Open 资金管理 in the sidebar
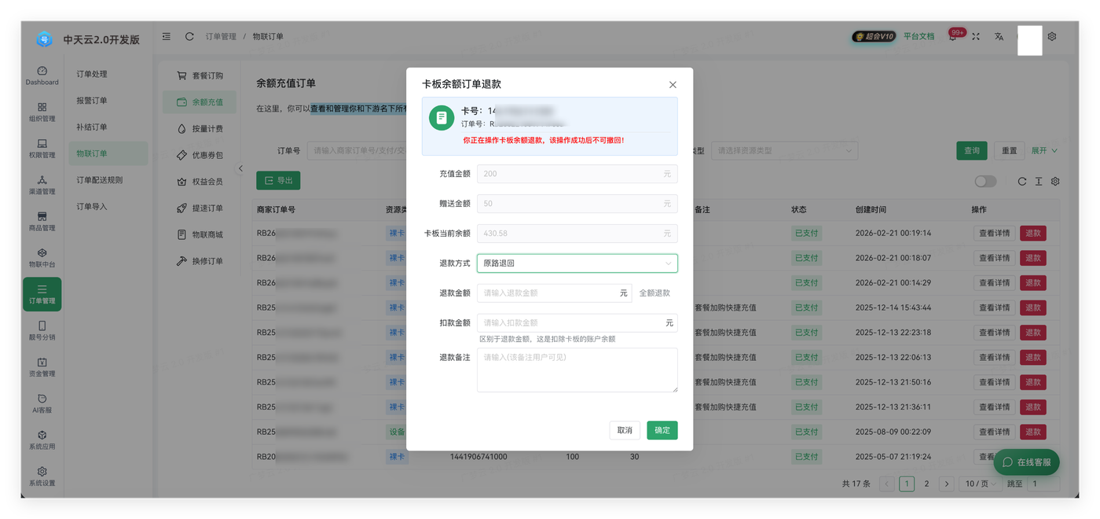This screenshot has width=1100, height=519. click(x=42, y=367)
